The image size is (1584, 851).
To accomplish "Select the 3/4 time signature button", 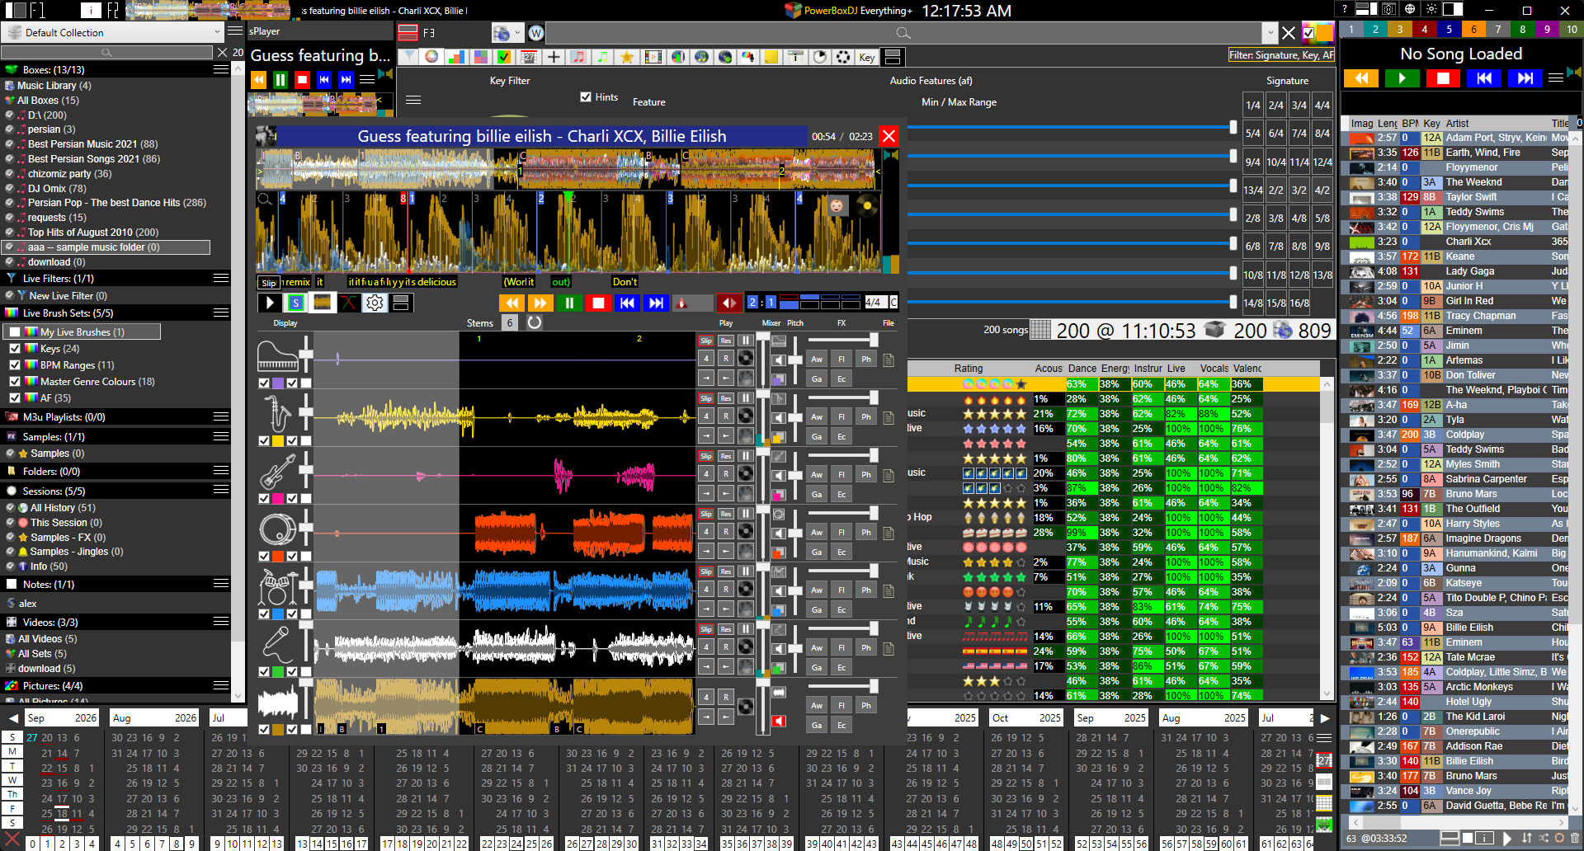I will [x=1299, y=105].
